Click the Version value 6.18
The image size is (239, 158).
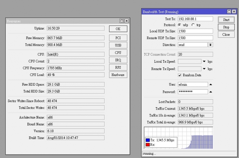pos(76,131)
